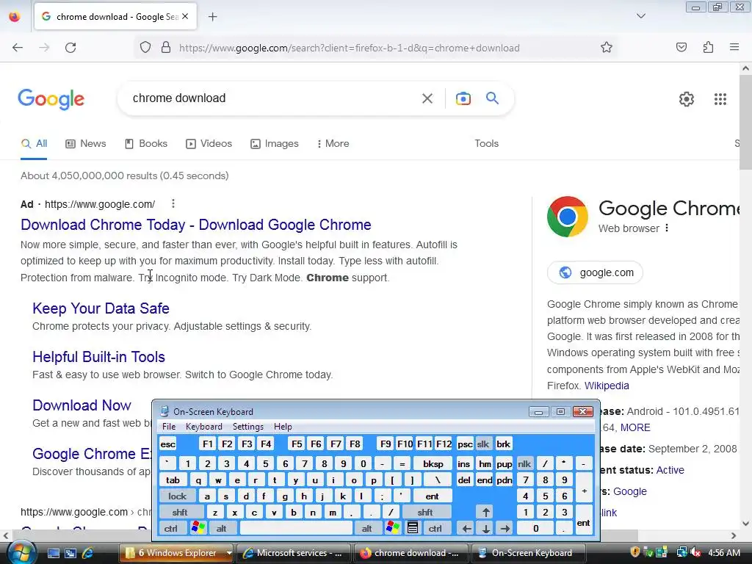The width and height of the screenshot is (752, 564).
Task: Click the padlock site info icon
Action: [x=166, y=48]
